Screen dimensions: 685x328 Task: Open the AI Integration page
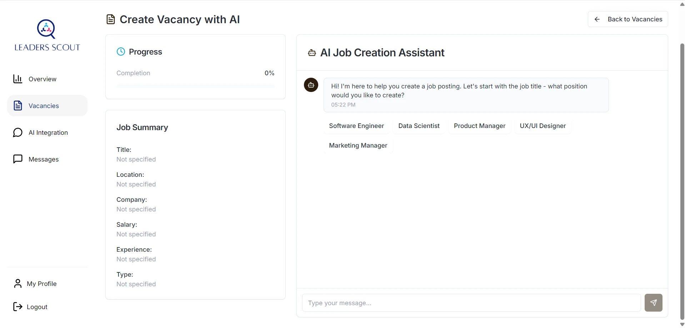pyautogui.click(x=48, y=133)
